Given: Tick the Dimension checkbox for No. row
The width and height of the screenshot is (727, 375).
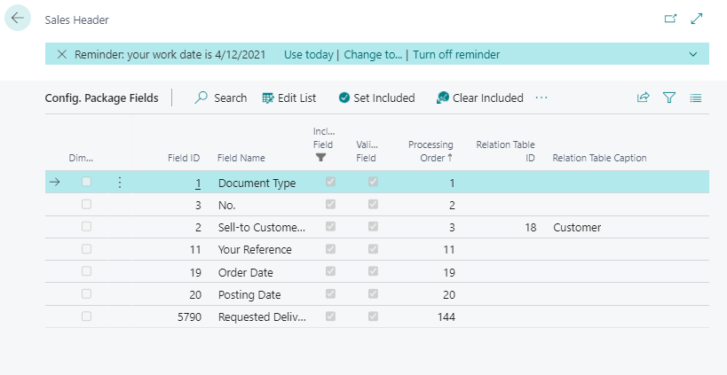Looking at the screenshot, I should click(x=86, y=205).
